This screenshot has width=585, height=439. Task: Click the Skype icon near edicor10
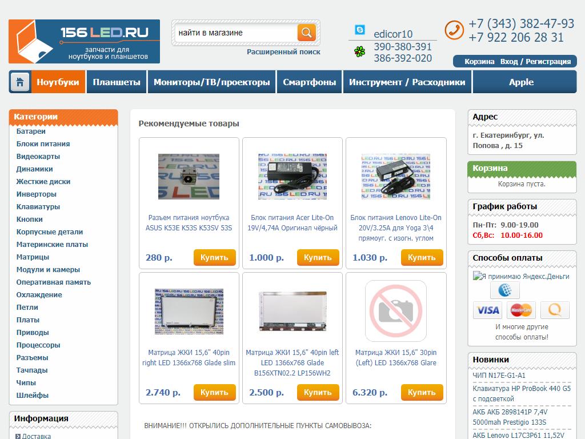360,30
